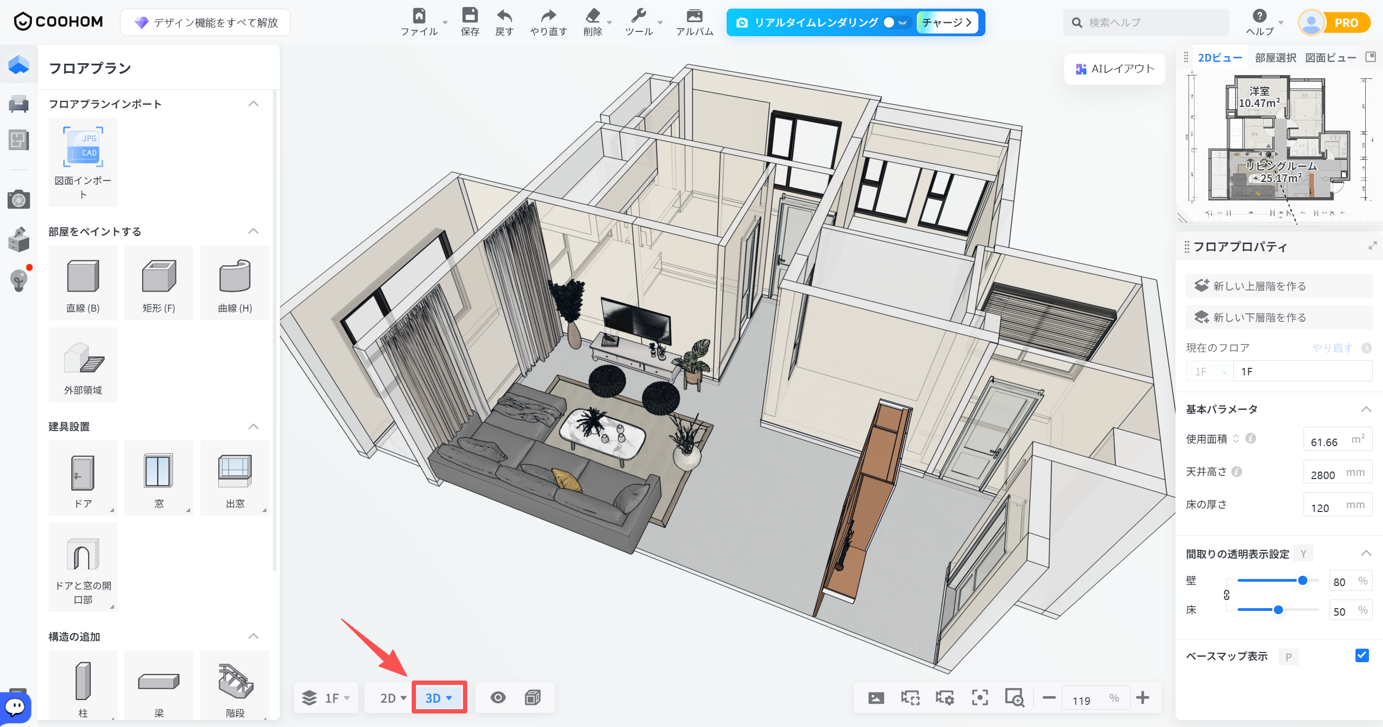1383x727 pixels.
Task: Collapse the 構造の追加 section
Action: tap(253, 636)
